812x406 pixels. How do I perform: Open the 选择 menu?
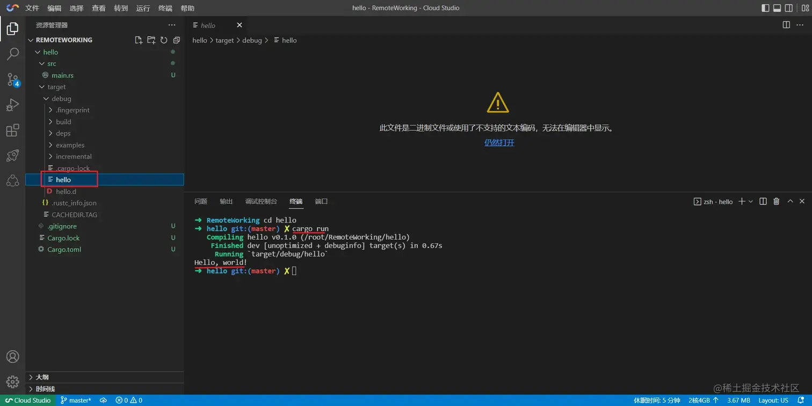click(x=77, y=8)
